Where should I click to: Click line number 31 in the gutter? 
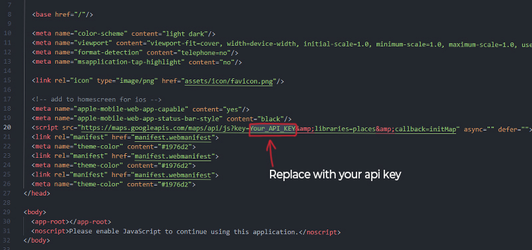click(7, 231)
